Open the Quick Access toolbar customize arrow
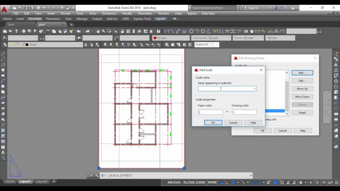 74,8
